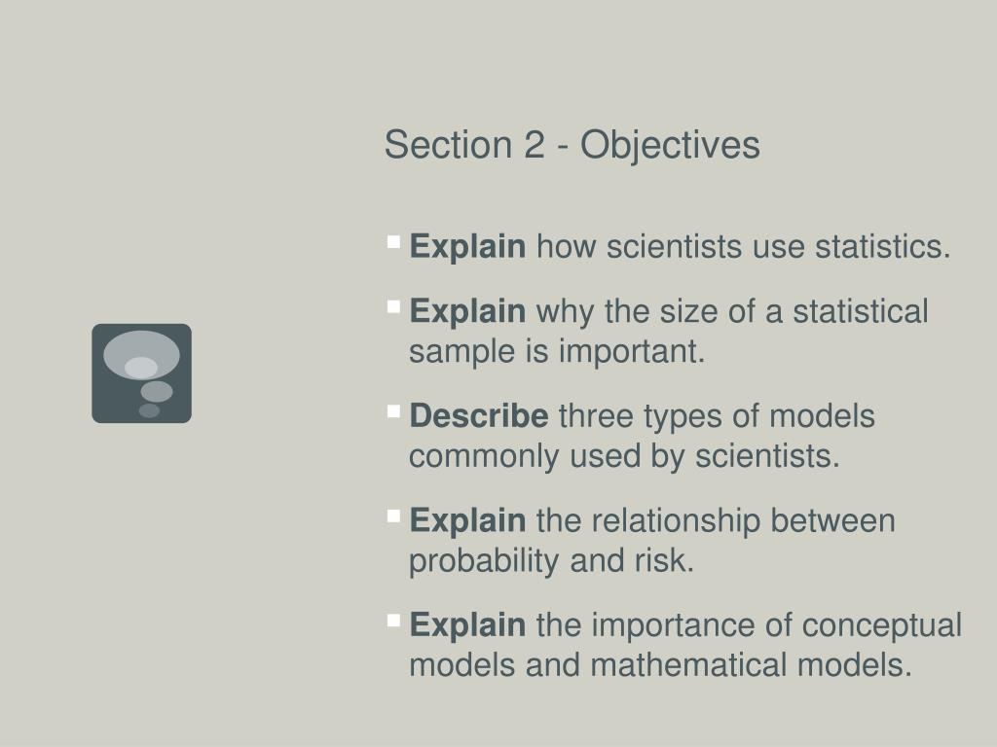
Task: Click bullet square before 'how scientists use statistics'
Action: pos(393,242)
